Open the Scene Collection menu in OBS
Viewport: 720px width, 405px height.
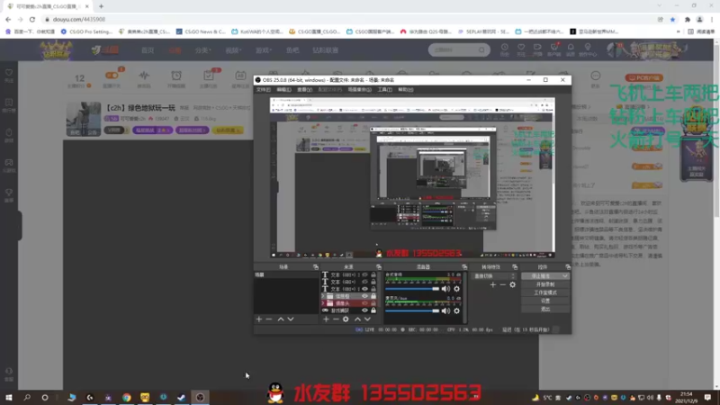(x=359, y=89)
